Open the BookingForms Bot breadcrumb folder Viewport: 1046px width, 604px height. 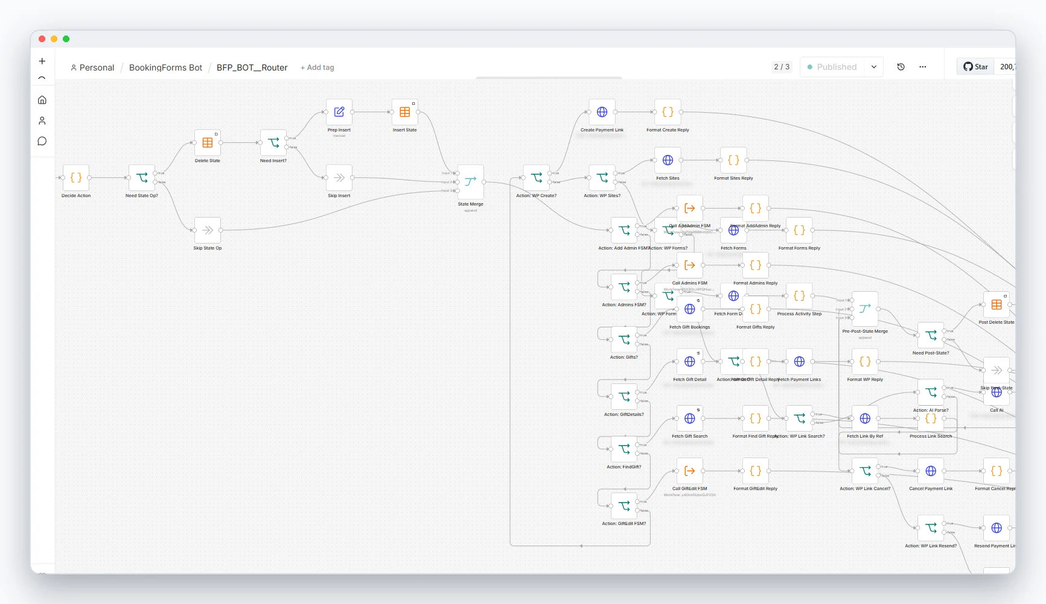pyautogui.click(x=165, y=68)
